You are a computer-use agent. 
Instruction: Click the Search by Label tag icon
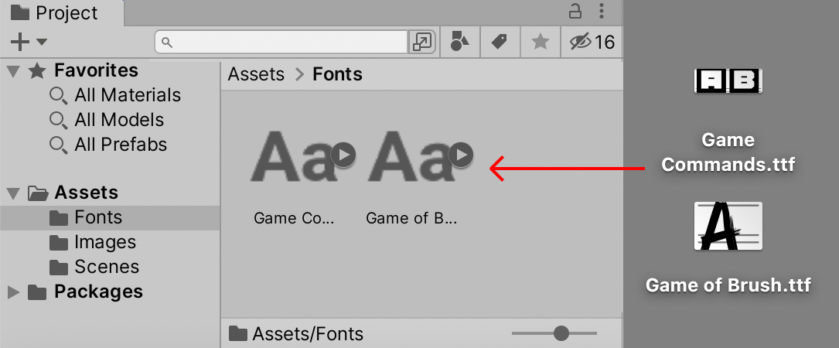click(x=500, y=42)
